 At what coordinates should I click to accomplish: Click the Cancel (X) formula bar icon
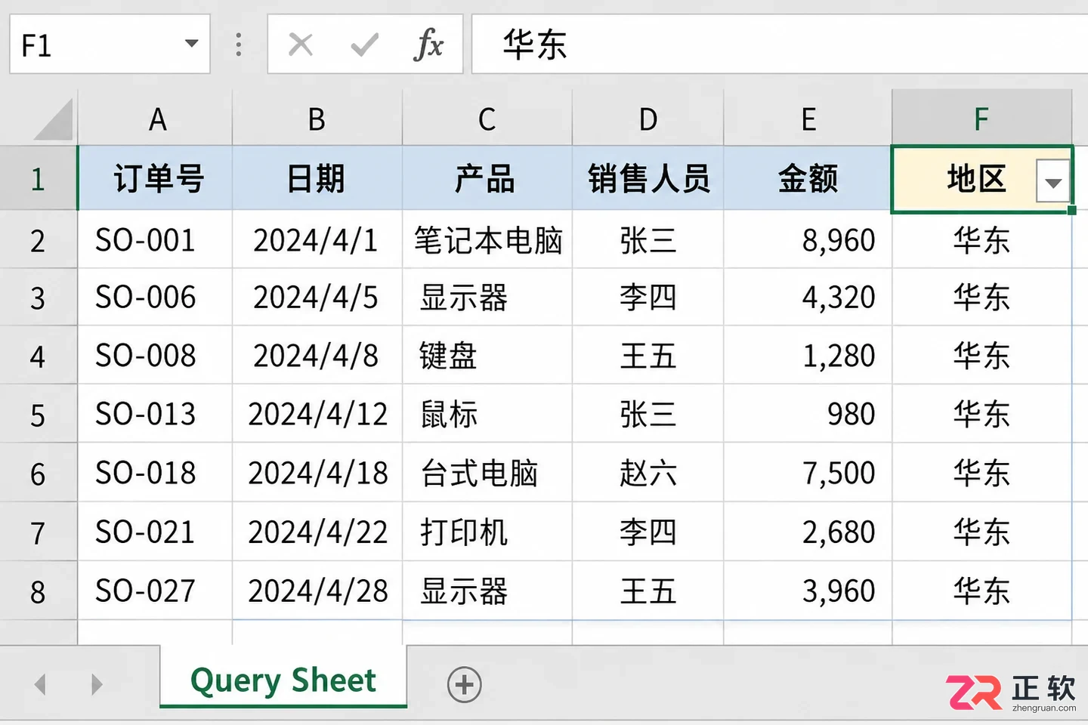(301, 45)
